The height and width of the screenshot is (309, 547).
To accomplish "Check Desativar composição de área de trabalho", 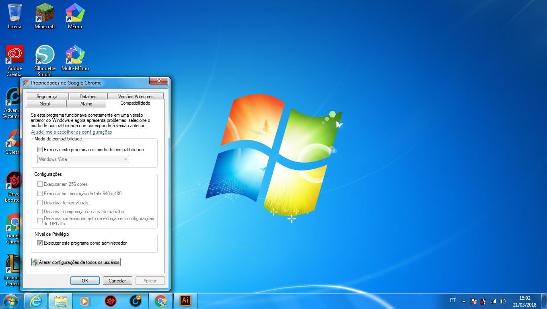I will [x=40, y=212].
